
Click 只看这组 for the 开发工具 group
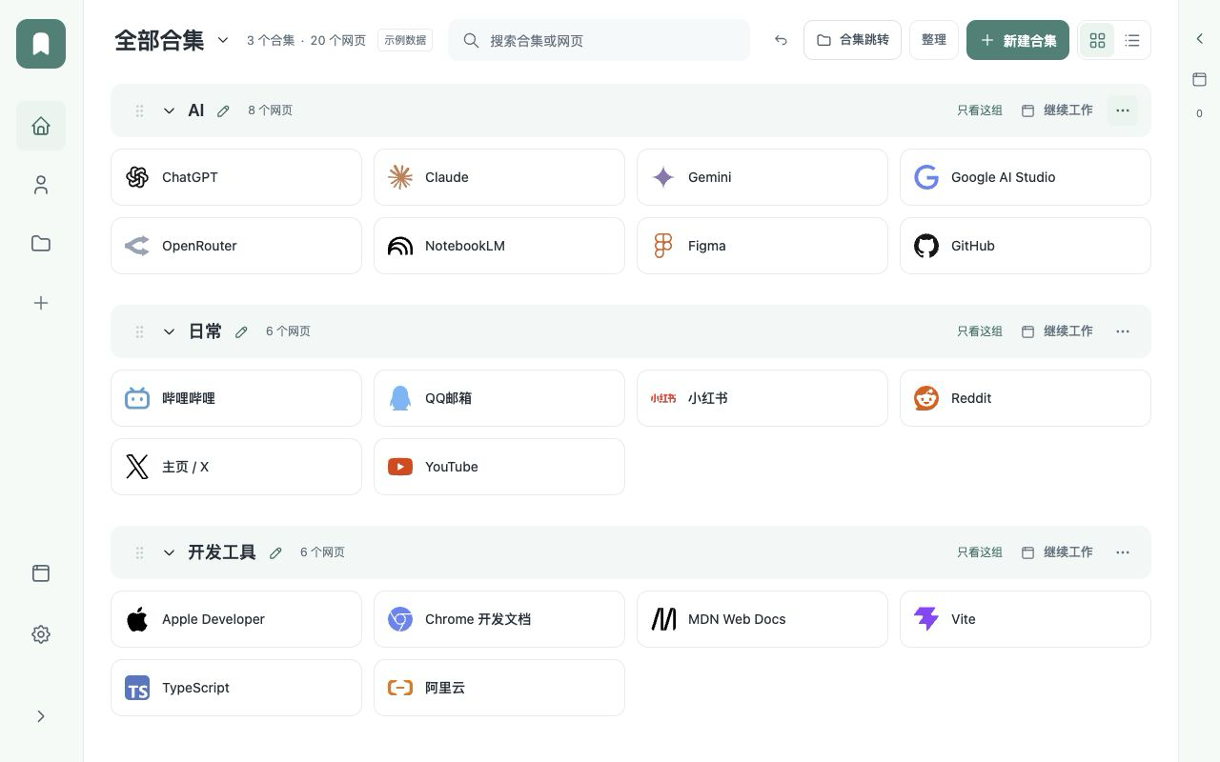point(980,552)
